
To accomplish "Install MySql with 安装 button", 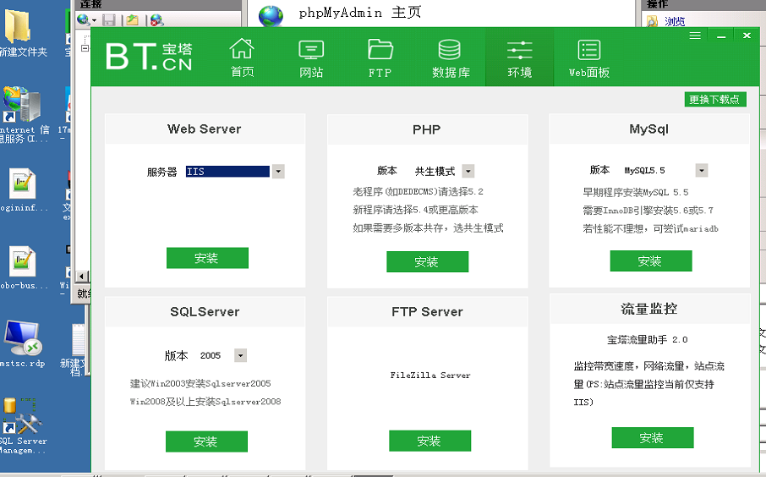I will pos(651,260).
